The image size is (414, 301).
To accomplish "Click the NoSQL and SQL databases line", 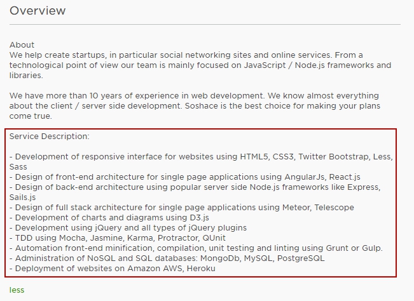I will click(x=167, y=258).
